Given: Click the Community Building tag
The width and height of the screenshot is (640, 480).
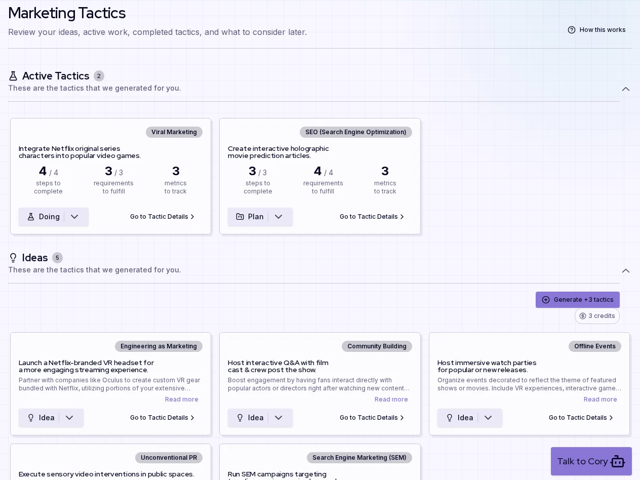Looking at the screenshot, I should (377, 346).
